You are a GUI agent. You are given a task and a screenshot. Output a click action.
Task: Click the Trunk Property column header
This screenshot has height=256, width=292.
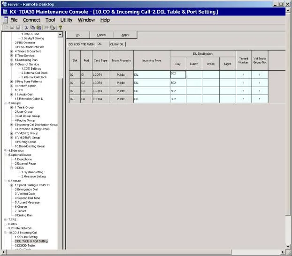click(121, 60)
